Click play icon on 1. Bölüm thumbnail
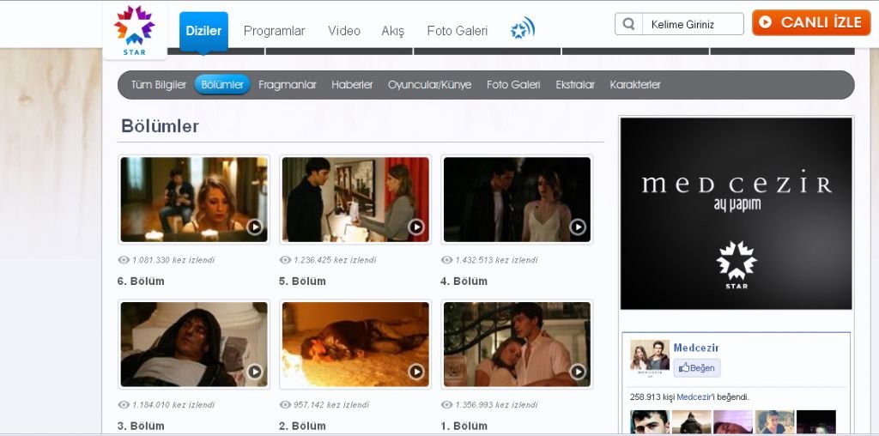The height and width of the screenshot is (436, 879). click(578, 372)
